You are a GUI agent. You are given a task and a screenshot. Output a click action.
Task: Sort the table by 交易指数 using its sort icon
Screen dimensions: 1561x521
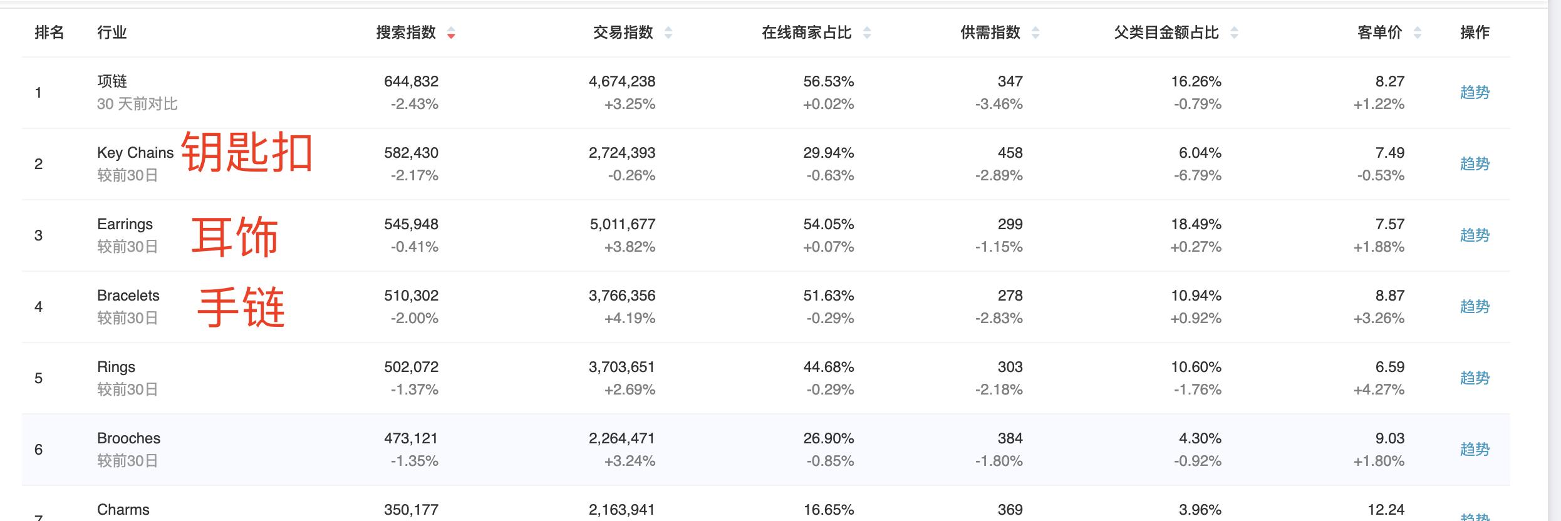(669, 33)
